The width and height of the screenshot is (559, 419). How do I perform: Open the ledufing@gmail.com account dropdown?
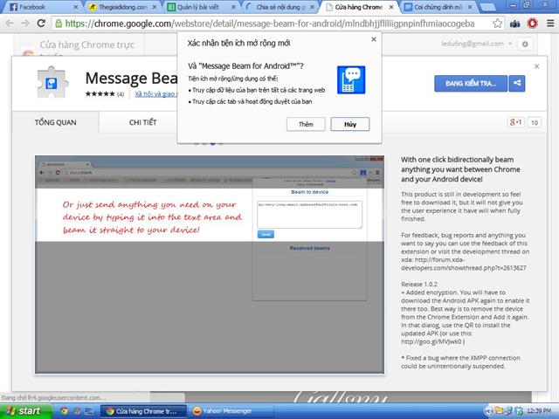click(x=476, y=44)
